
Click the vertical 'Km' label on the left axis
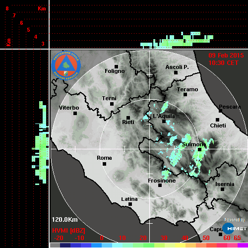point(8,42)
